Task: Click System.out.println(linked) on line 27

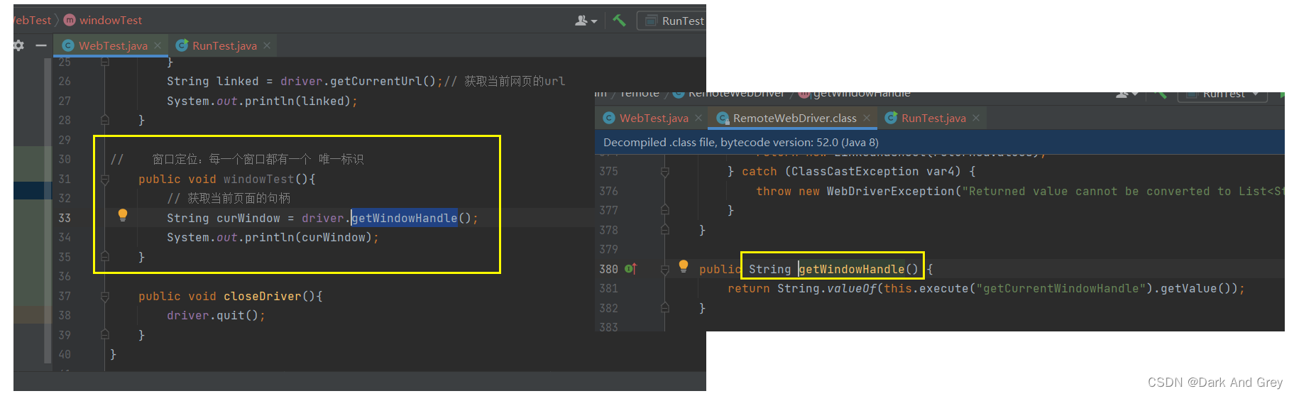Action: (262, 101)
